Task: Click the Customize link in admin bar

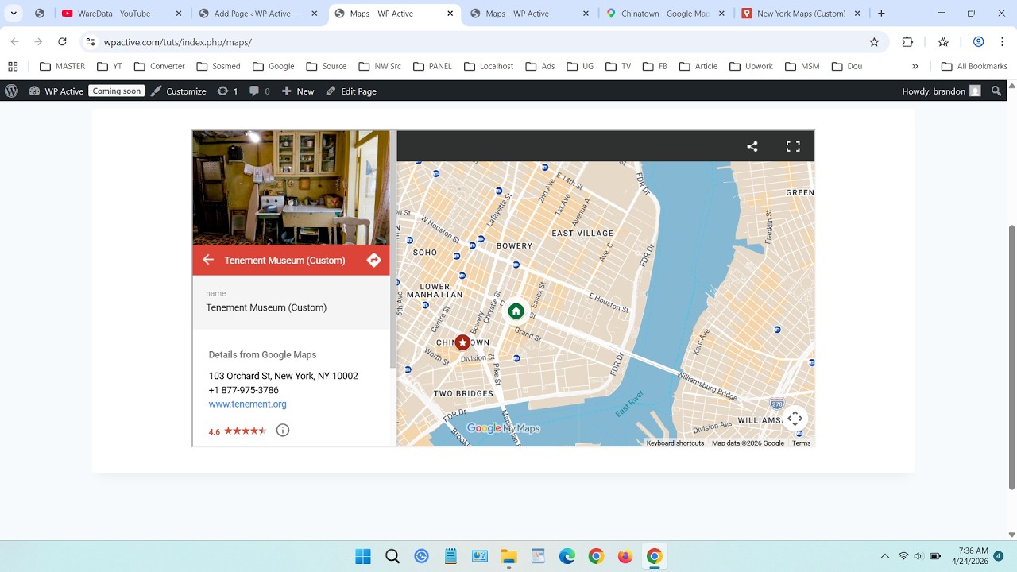Action: 178,91
